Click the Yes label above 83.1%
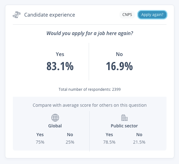This screenshot has width=179, height=164. point(60,54)
